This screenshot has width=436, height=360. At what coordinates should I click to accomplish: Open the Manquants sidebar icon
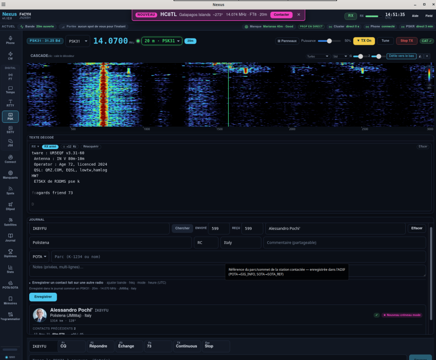point(10,175)
